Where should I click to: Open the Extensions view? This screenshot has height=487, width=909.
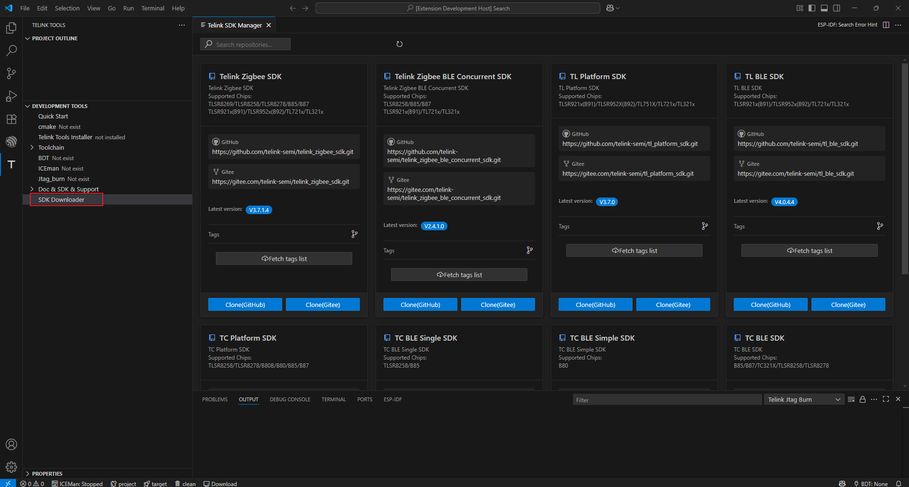coord(11,119)
